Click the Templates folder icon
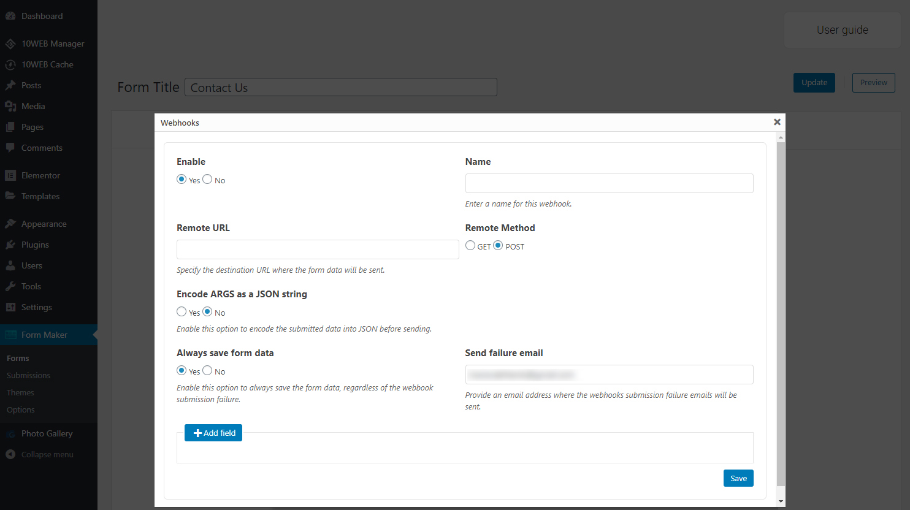The width and height of the screenshot is (910, 510). coord(10,196)
